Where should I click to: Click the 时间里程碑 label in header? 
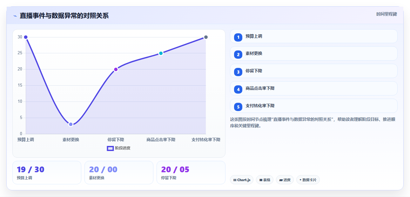point(386,14)
